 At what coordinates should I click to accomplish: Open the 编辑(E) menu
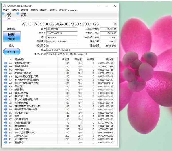tap(15, 10)
